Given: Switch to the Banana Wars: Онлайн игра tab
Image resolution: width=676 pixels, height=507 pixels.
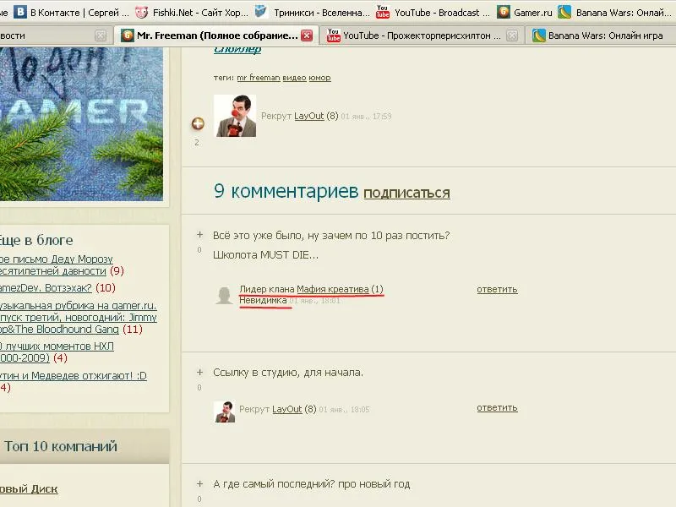Looking at the screenshot, I should (600, 35).
